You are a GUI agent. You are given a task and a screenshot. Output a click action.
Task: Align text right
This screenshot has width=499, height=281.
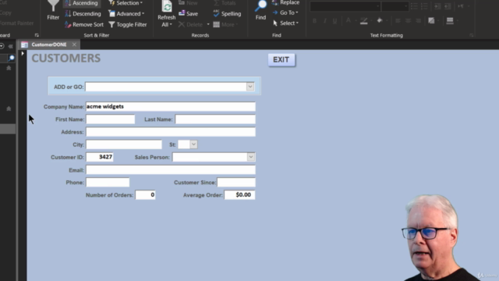coord(418,21)
